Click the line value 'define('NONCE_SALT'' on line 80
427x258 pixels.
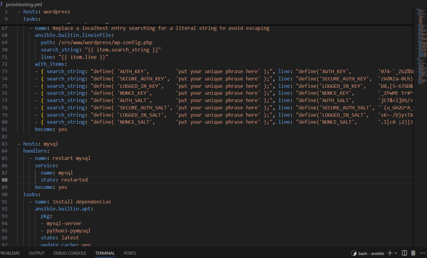point(326,122)
